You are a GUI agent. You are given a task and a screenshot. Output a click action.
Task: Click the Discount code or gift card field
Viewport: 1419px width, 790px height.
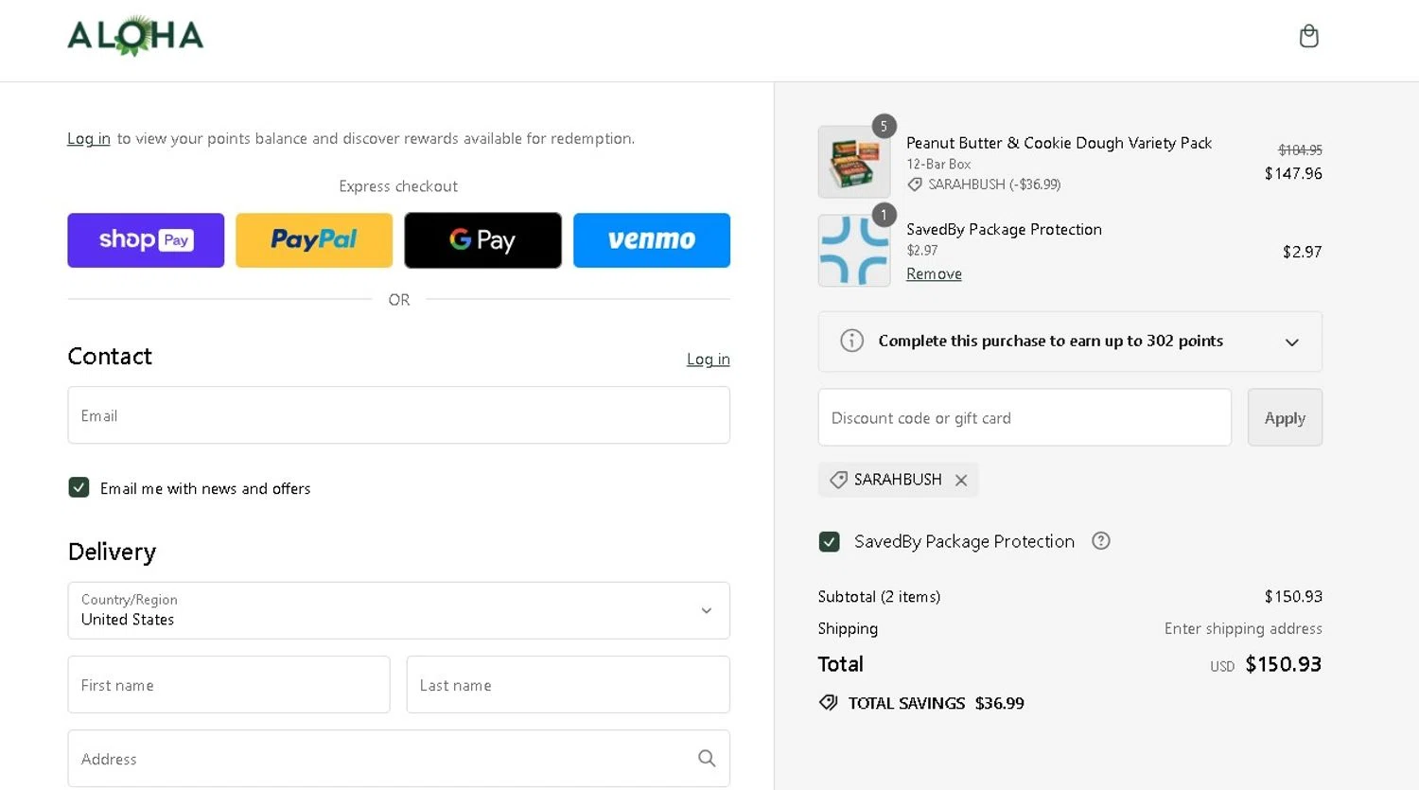pyautogui.click(x=1024, y=418)
